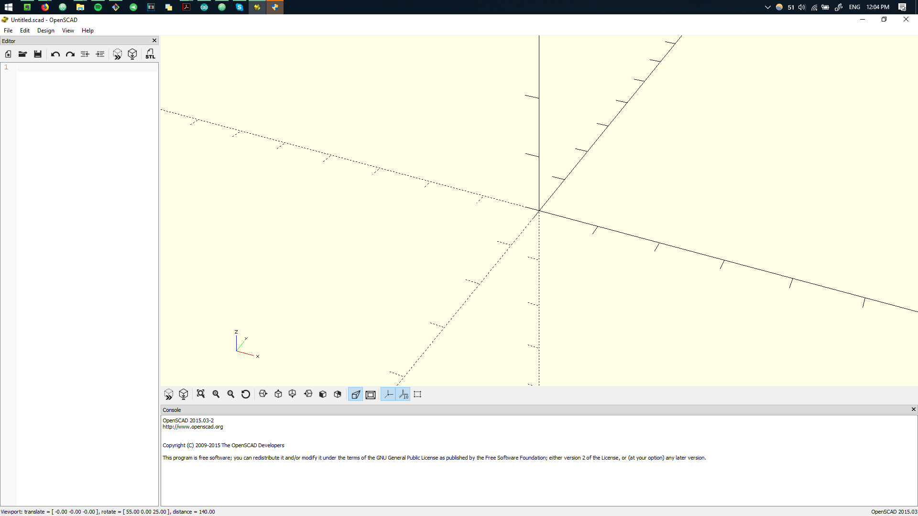Show hidden system tray icons
Screen dimensions: 918x516
[768, 7]
